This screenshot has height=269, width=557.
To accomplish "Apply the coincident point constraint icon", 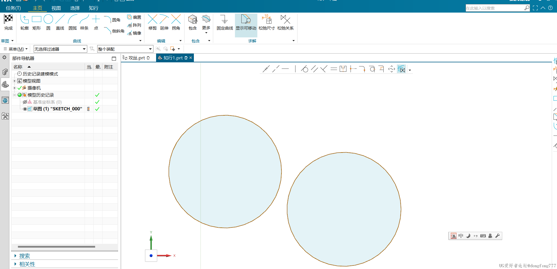I will [x=266, y=69].
